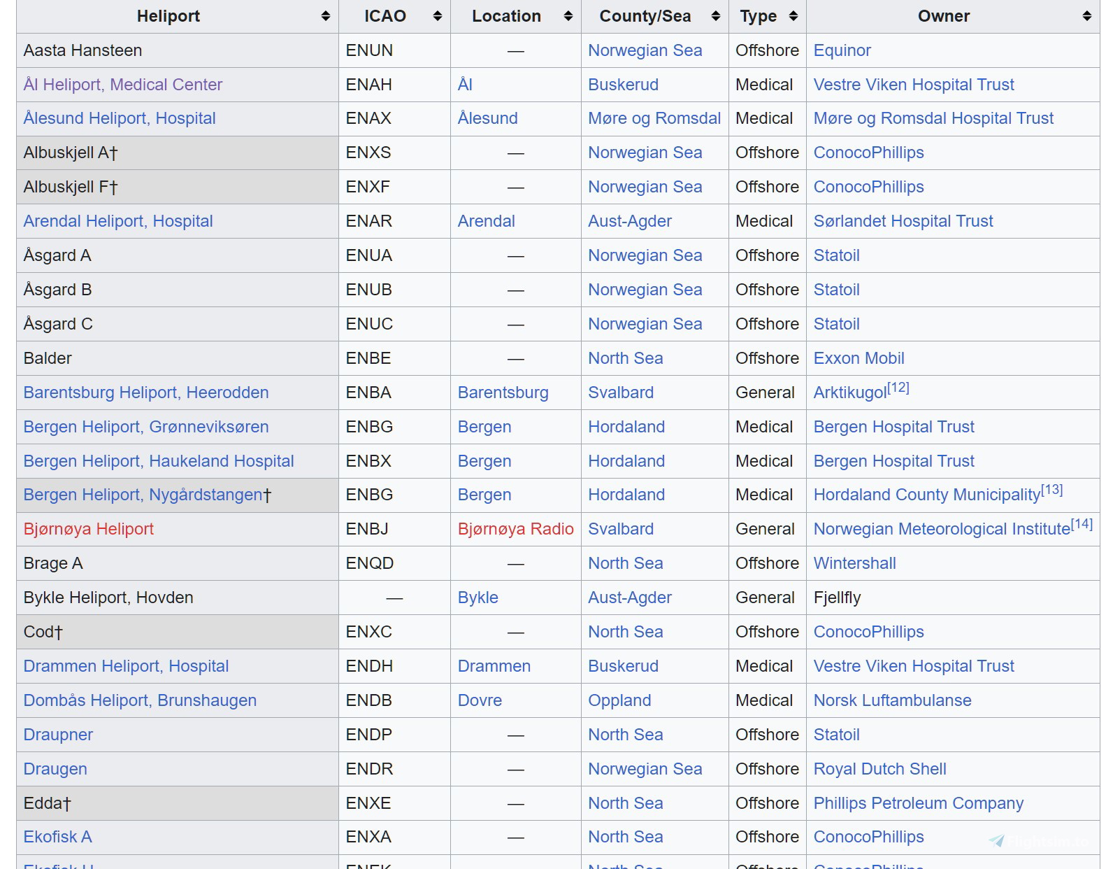
Task: Open Norwegian Meteorological Institute link
Action: [x=942, y=529]
